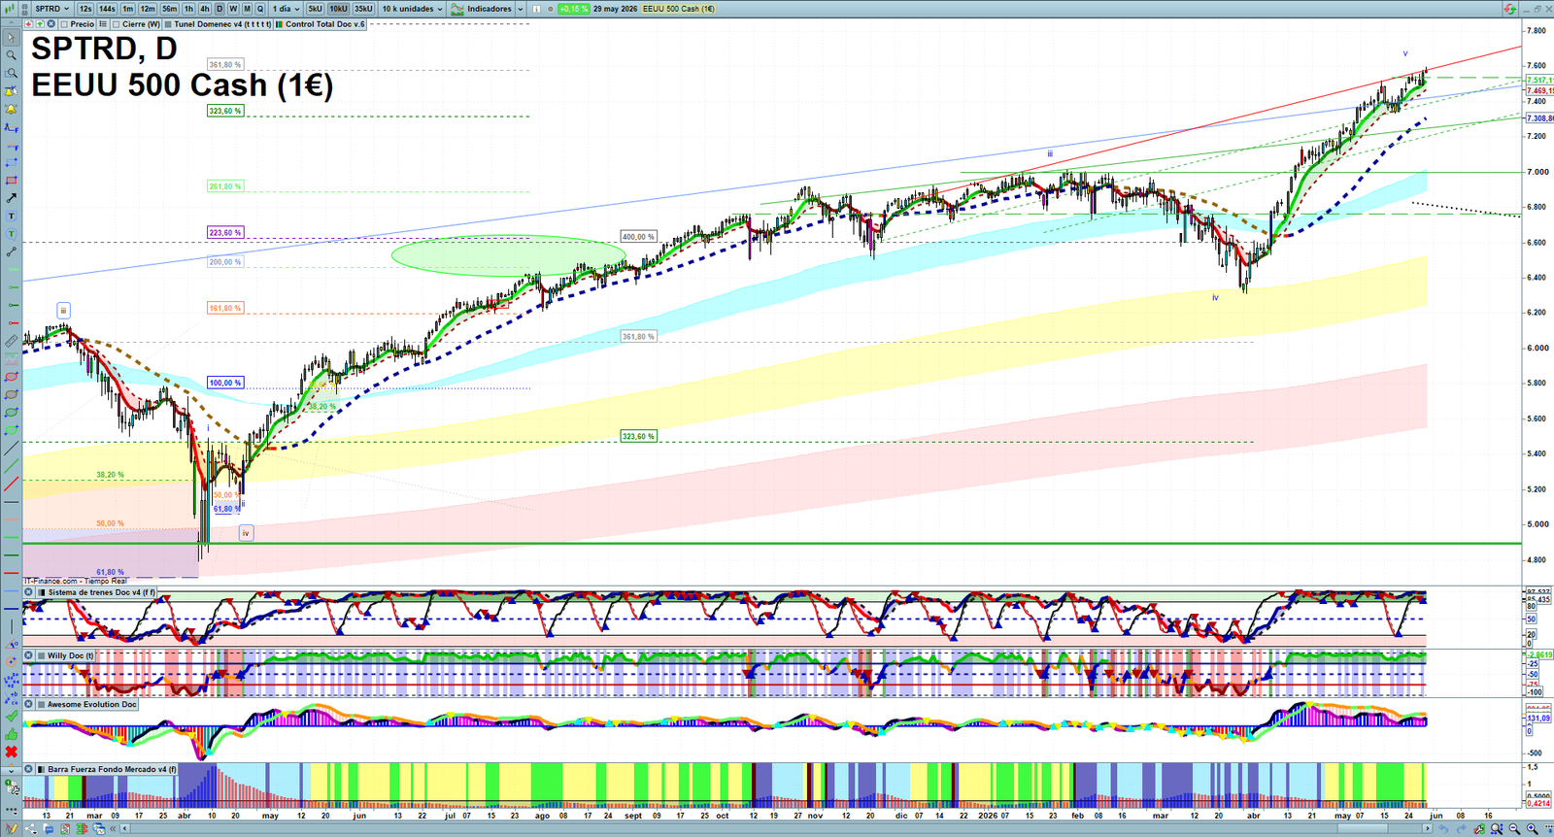Switch to the W weekly timeframe
Viewport: 1554px width, 837px height.
(x=233, y=9)
